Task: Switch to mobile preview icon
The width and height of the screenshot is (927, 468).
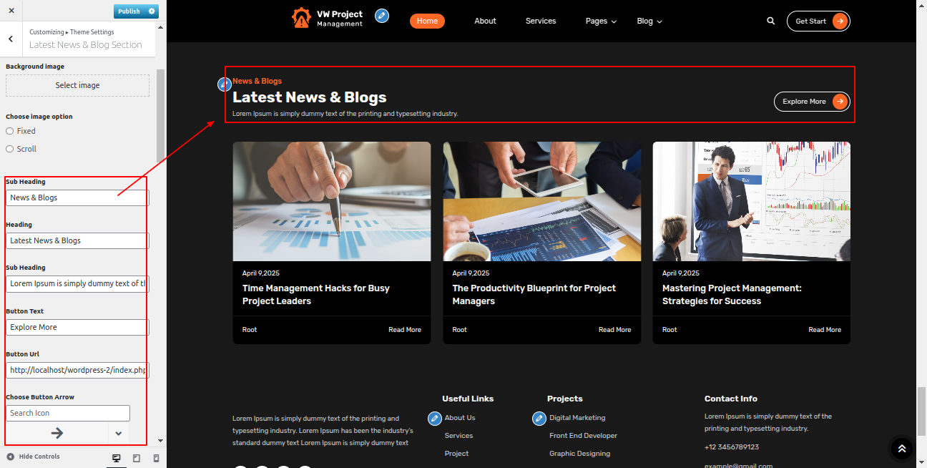Action: 156,458
